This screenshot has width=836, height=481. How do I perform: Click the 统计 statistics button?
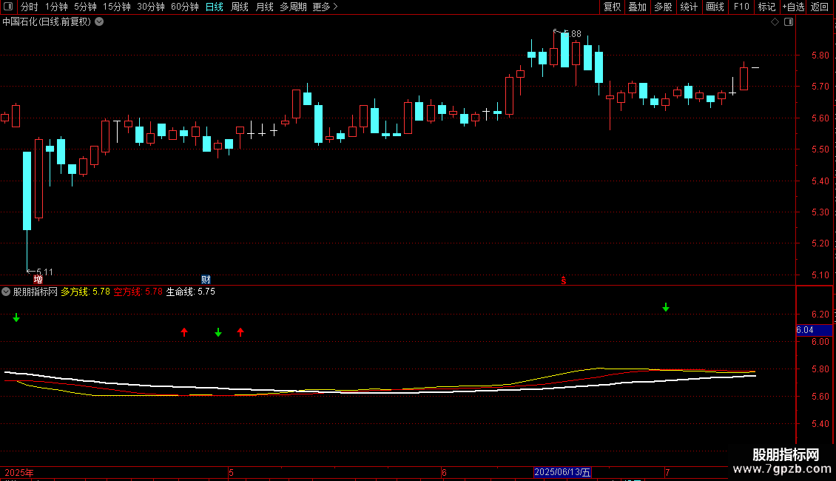689,7
